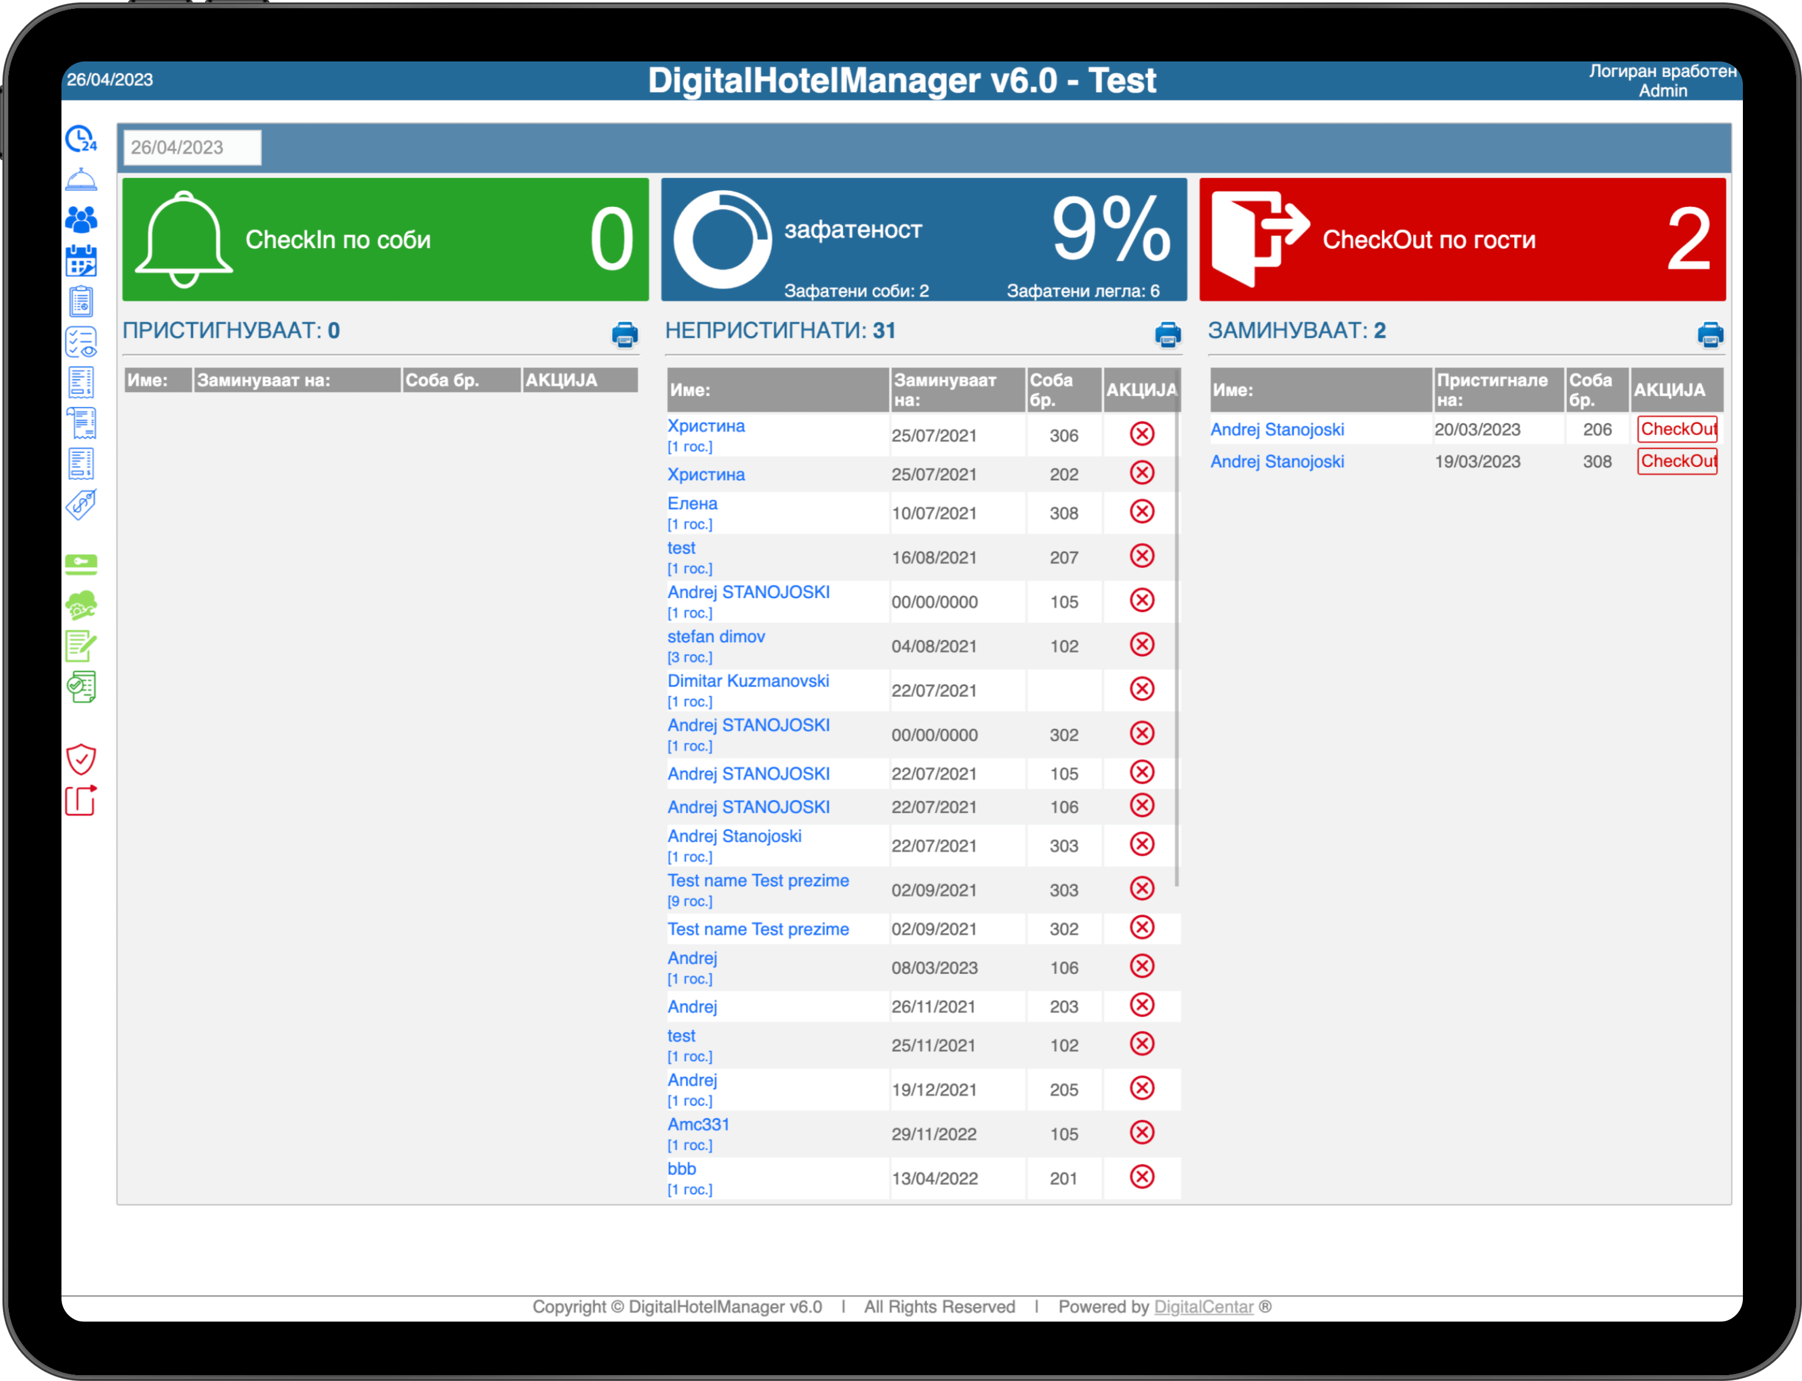Click date 13/04/2022 in bbb row
The width and height of the screenshot is (1802, 1381).
point(935,1178)
